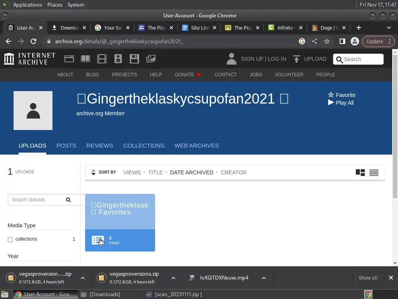Open the Places menu
398x299 pixels.
(55, 5)
